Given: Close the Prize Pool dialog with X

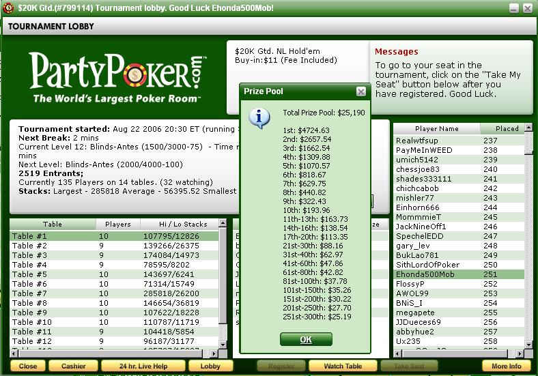Looking at the screenshot, I should coord(360,91).
